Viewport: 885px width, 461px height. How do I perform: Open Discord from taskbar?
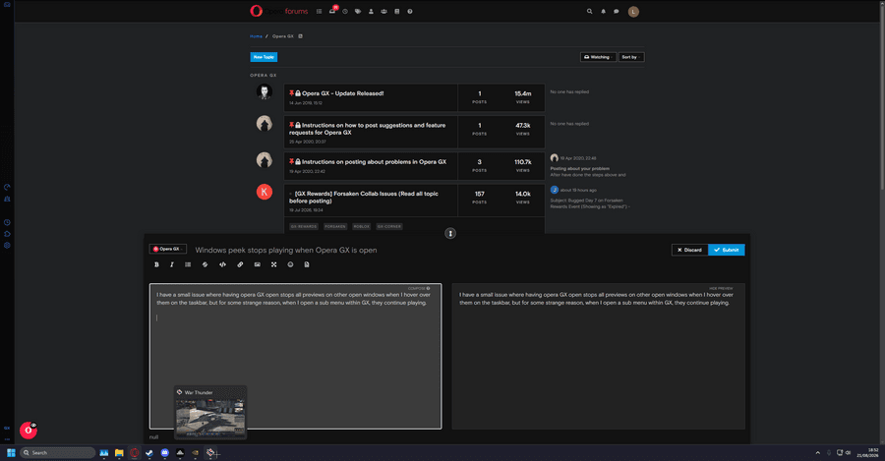tap(165, 452)
